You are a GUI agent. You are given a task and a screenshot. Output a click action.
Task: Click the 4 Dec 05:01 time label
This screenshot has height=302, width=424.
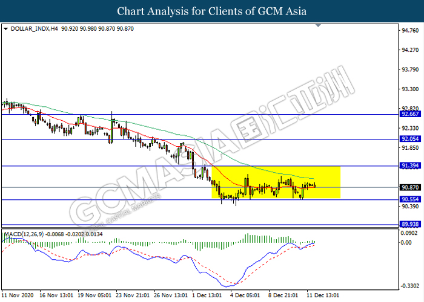tap(245, 295)
